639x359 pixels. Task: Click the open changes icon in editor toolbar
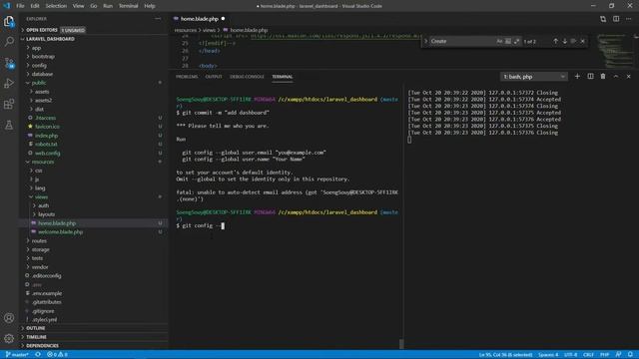(x=603, y=19)
